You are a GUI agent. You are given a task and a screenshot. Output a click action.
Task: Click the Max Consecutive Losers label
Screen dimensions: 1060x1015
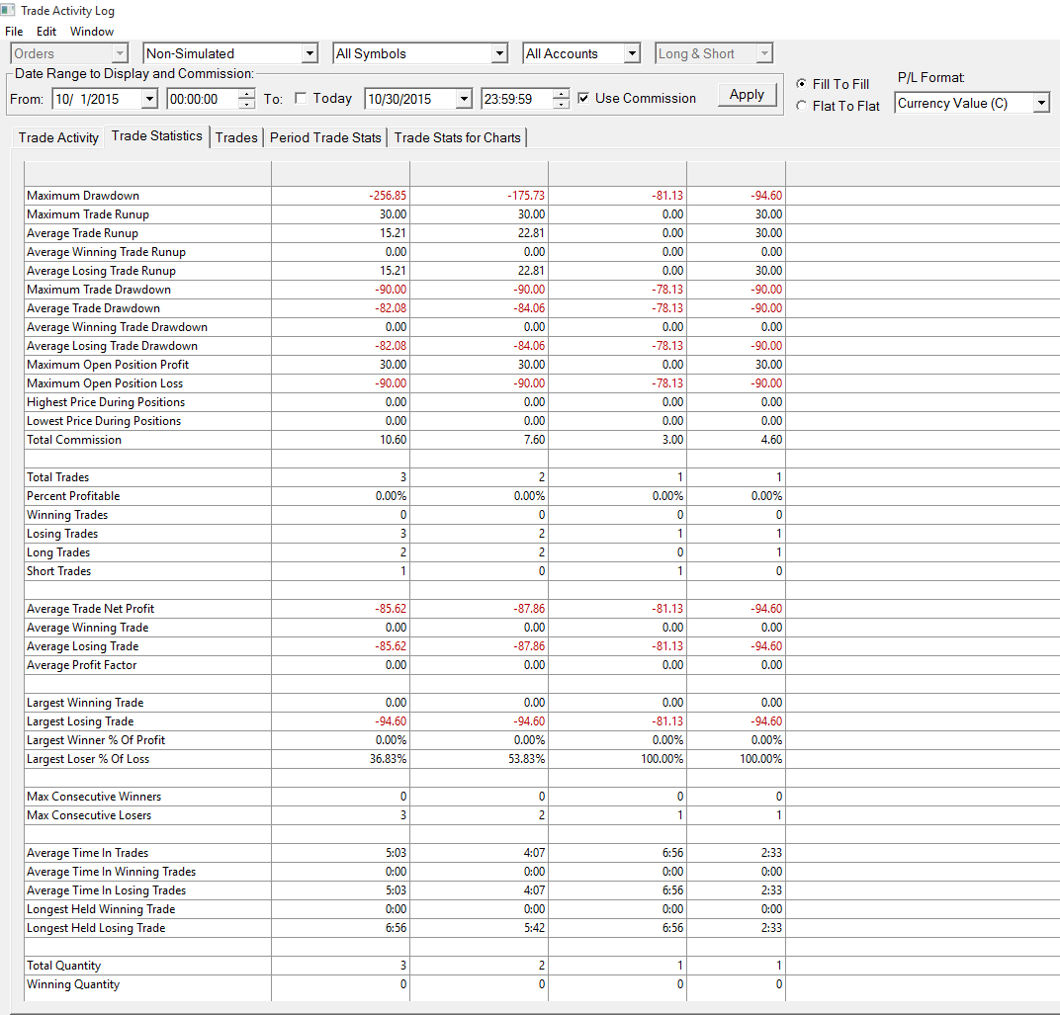[x=89, y=816]
